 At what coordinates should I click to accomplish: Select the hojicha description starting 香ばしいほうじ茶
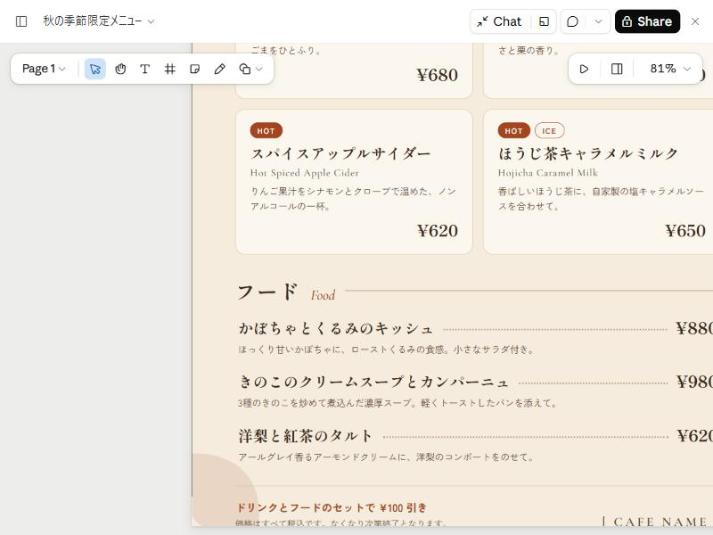601,198
